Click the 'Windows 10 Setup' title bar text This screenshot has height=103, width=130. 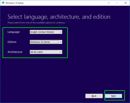(x=15, y=3)
